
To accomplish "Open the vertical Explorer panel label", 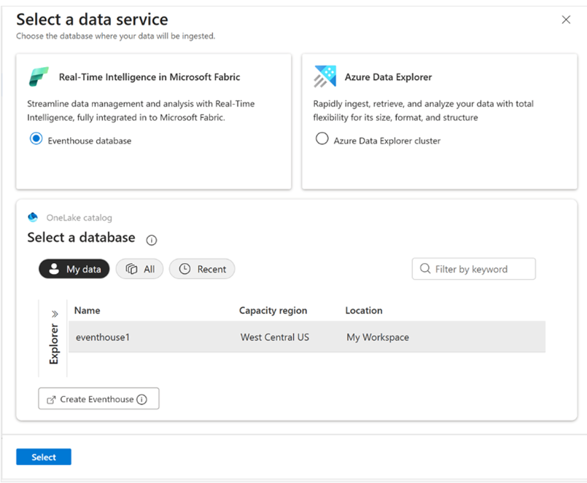I will point(54,344).
